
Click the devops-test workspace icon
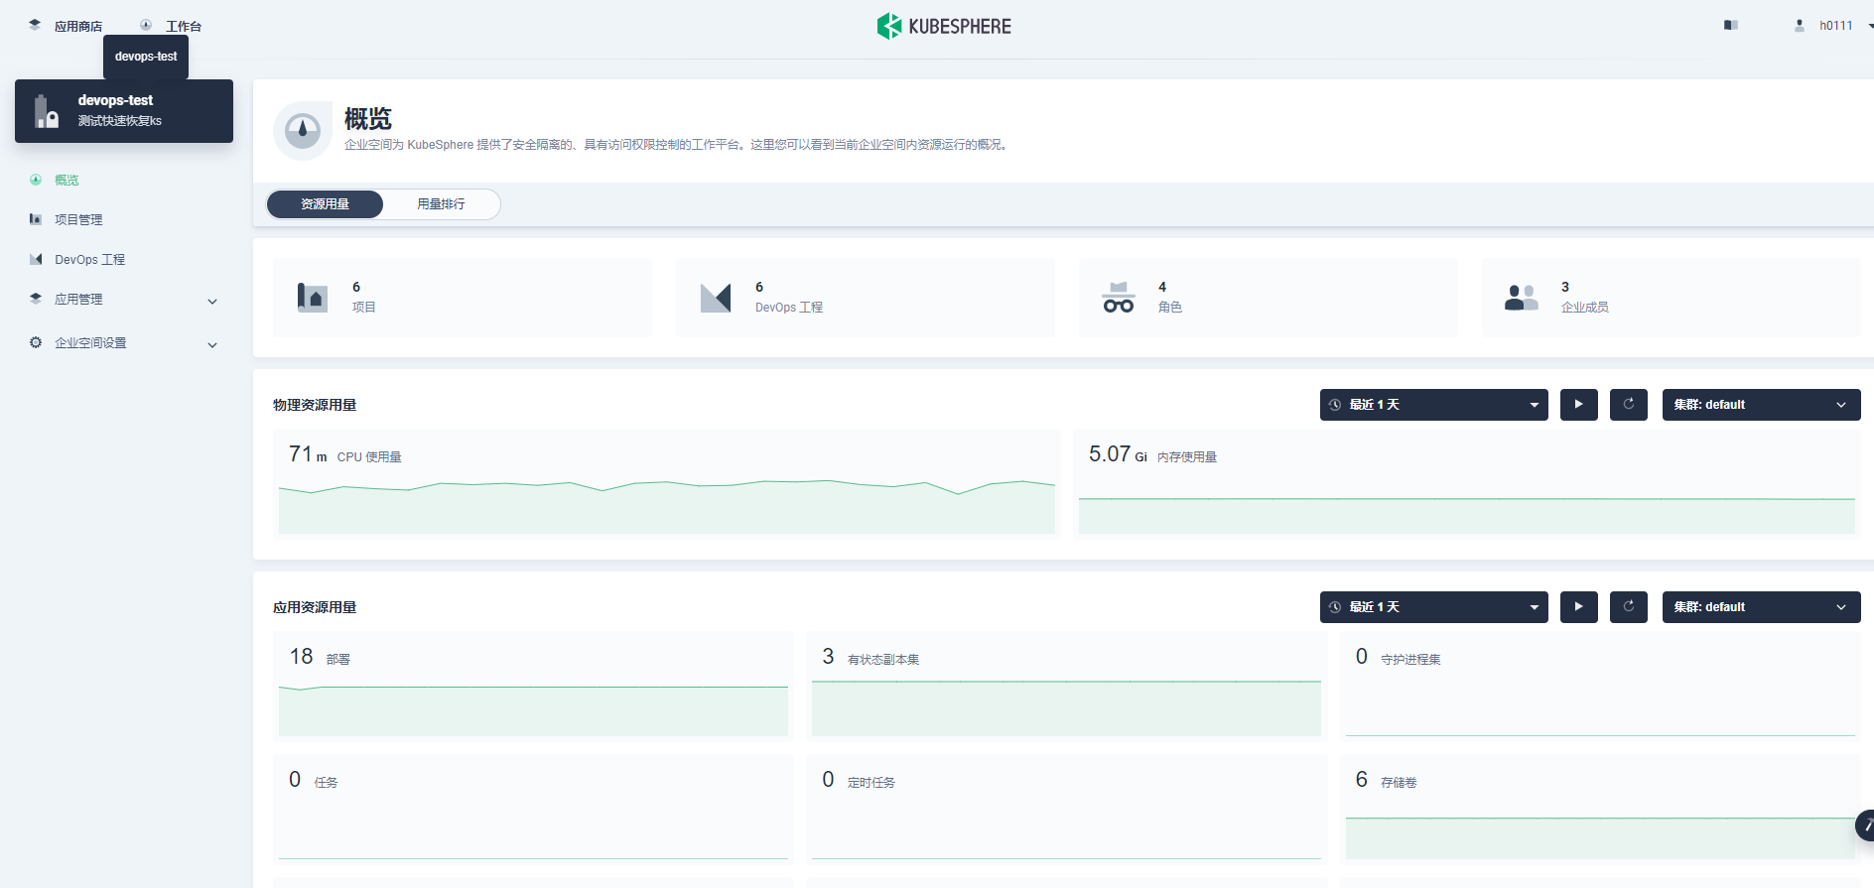[46, 111]
